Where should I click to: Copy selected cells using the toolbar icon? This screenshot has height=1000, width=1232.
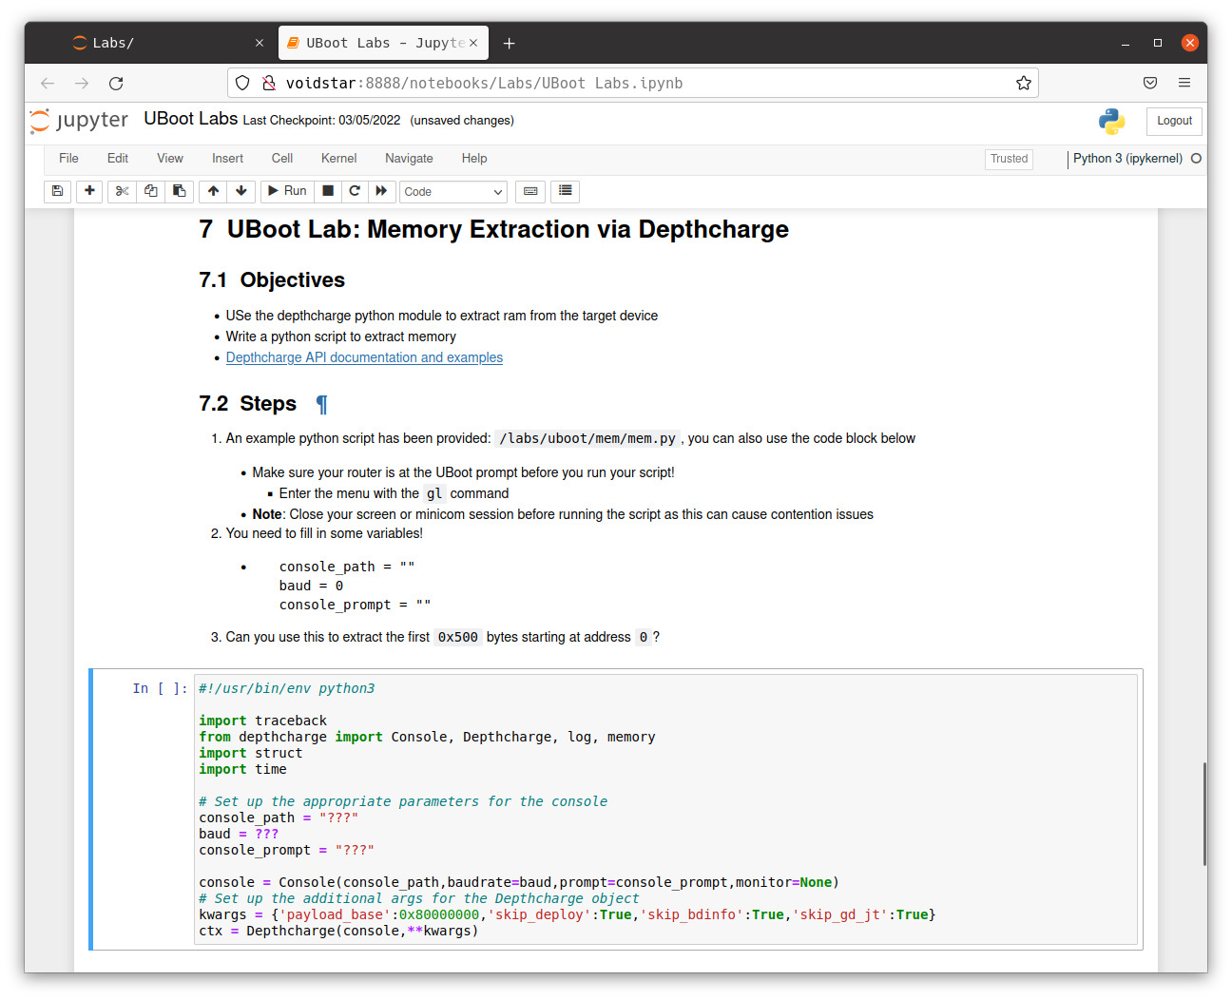(150, 191)
